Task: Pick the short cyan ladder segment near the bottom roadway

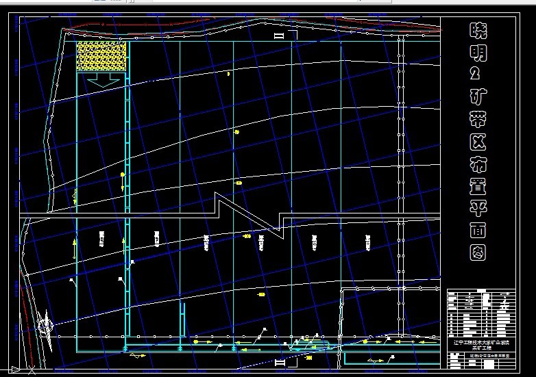Action: point(183,320)
